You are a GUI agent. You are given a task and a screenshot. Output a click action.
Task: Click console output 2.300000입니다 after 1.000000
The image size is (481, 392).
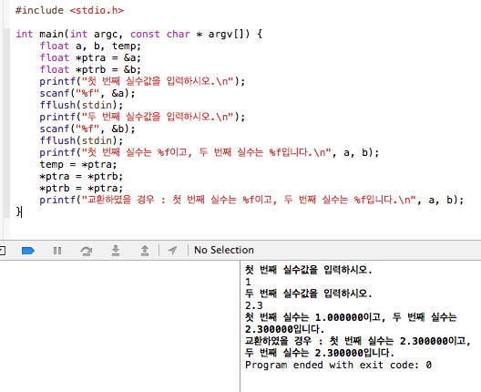284,329
